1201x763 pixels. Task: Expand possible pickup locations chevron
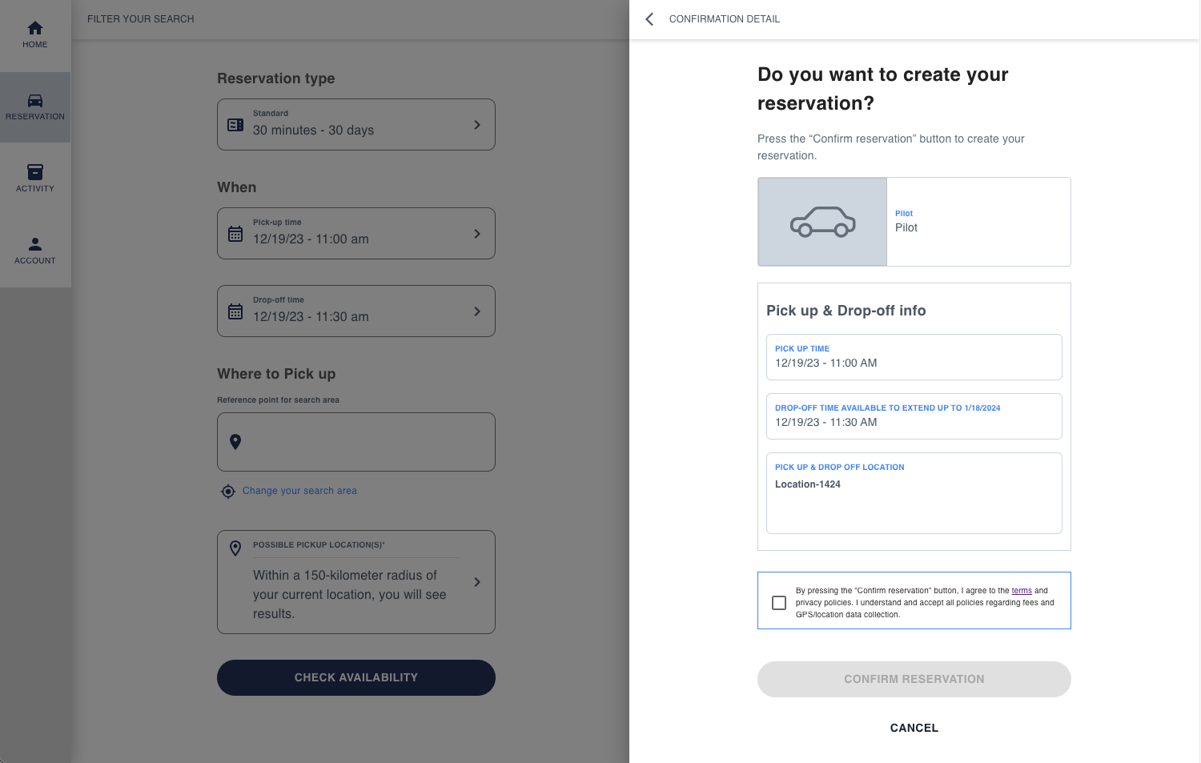(477, 582)
